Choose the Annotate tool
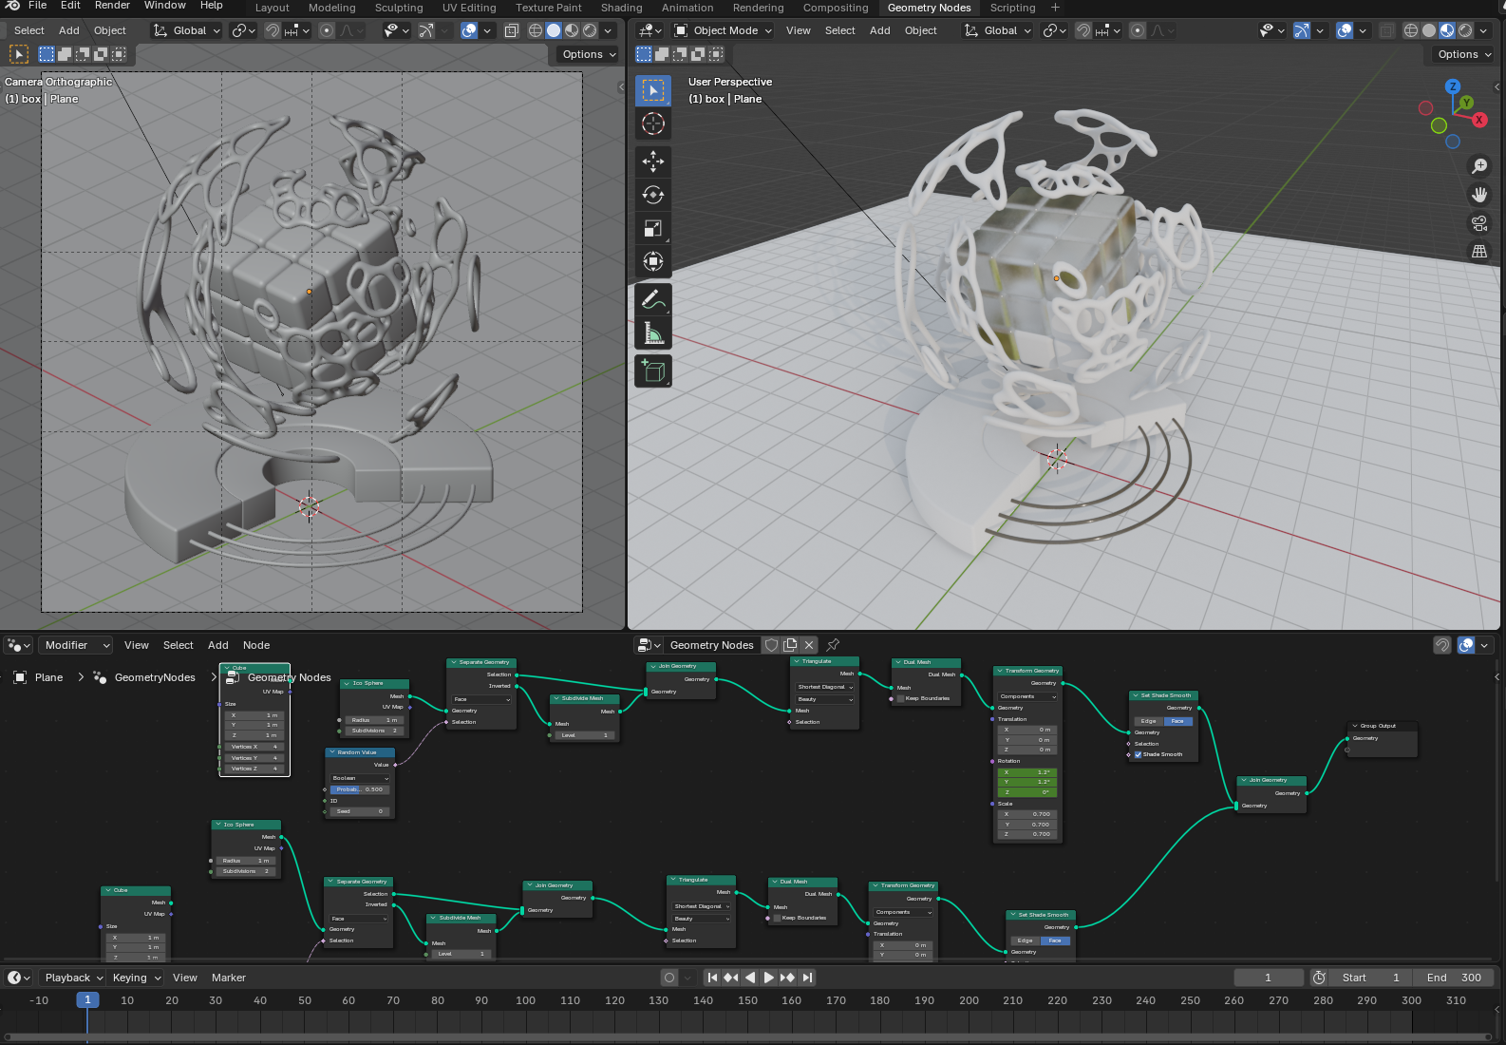 pos(652,300)
